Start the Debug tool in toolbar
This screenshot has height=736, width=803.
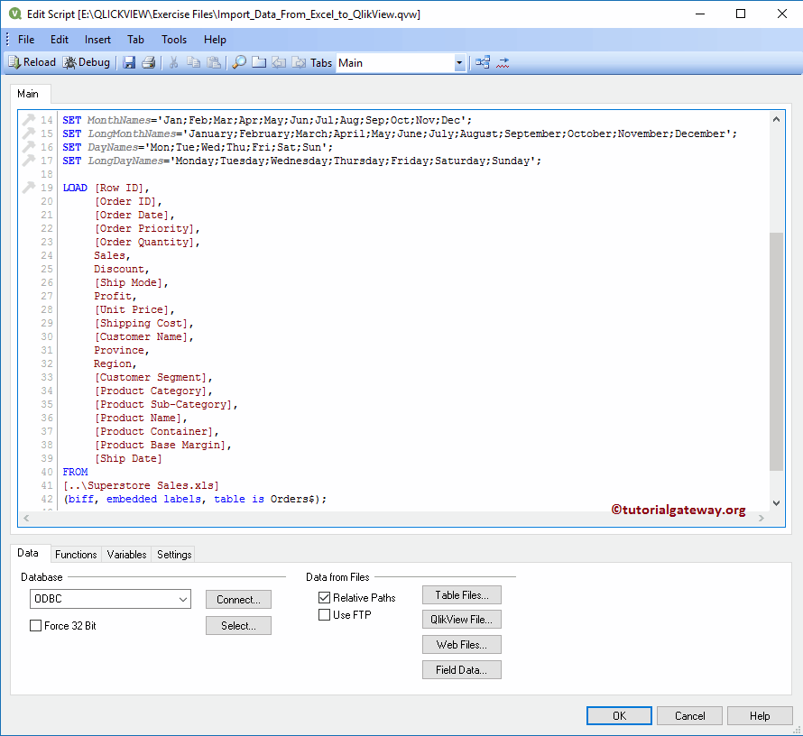click(x=87, y=62)
